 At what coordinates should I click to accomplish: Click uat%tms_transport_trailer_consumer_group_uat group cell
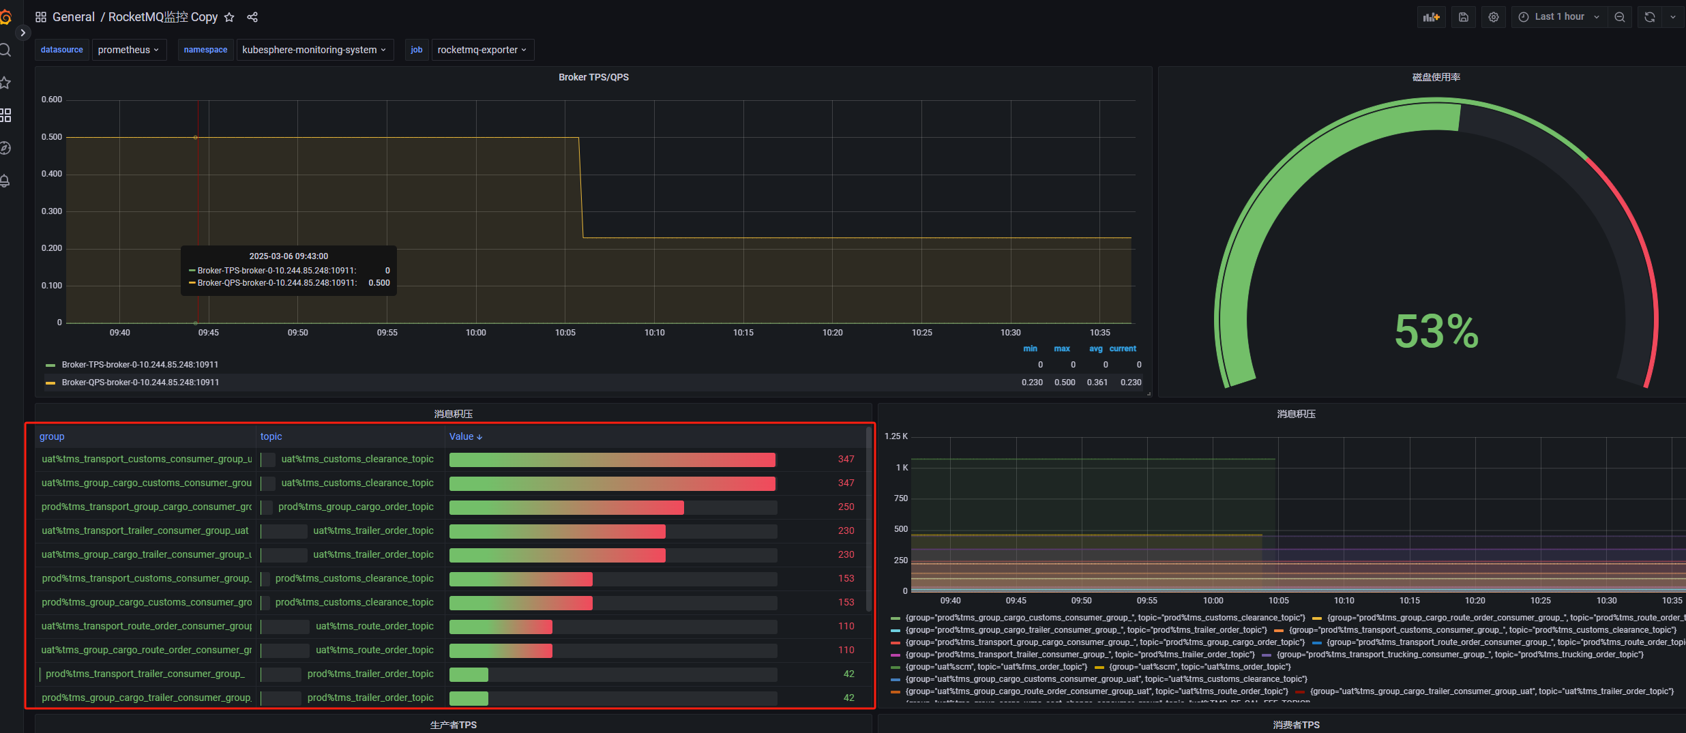pyautogui.click(x=145, y=530)
